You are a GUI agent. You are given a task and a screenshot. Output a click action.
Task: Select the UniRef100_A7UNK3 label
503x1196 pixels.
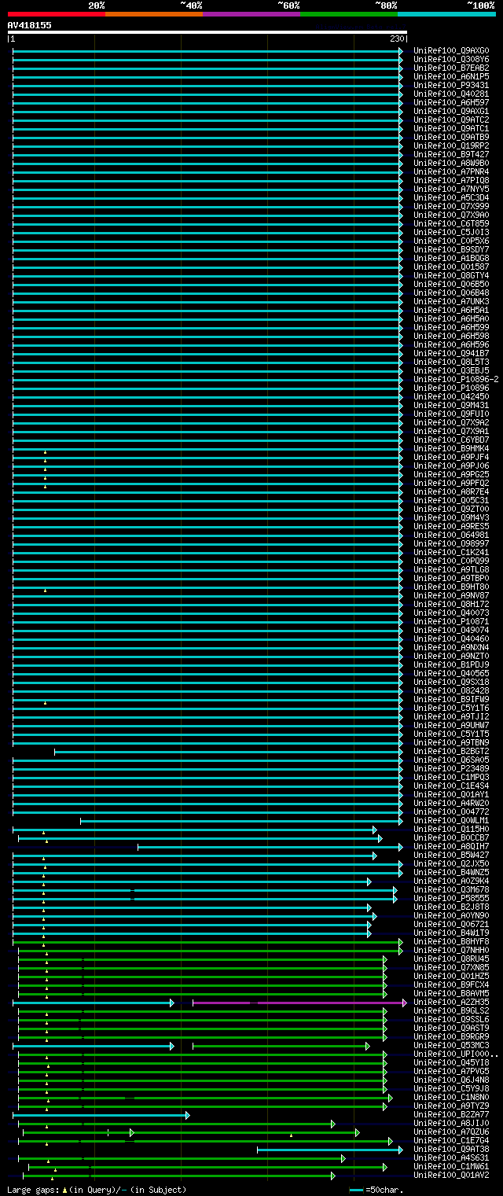tap(451, 302)
